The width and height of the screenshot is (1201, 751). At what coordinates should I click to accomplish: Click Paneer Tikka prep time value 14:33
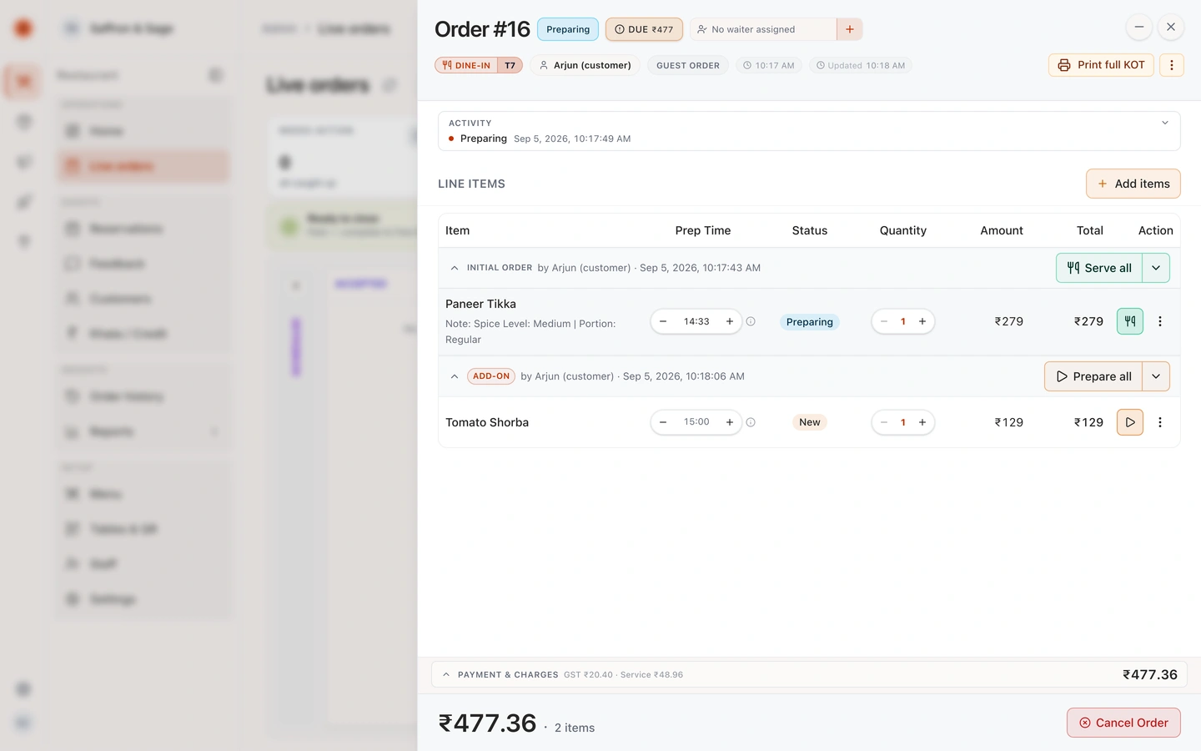point(696,321)
